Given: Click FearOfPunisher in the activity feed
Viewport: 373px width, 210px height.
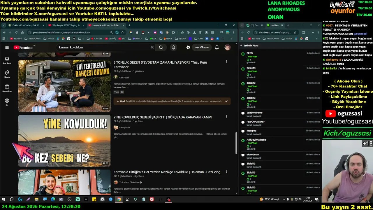Looking at the screenshot, I should pyautogui.click(x=256, y=122).
